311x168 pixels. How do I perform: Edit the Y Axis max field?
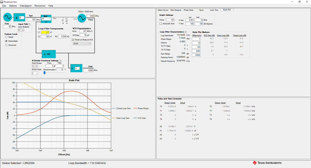click(199, 24)
